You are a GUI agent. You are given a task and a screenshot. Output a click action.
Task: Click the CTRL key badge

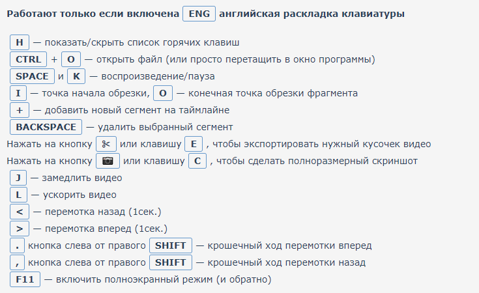point(28,59)
